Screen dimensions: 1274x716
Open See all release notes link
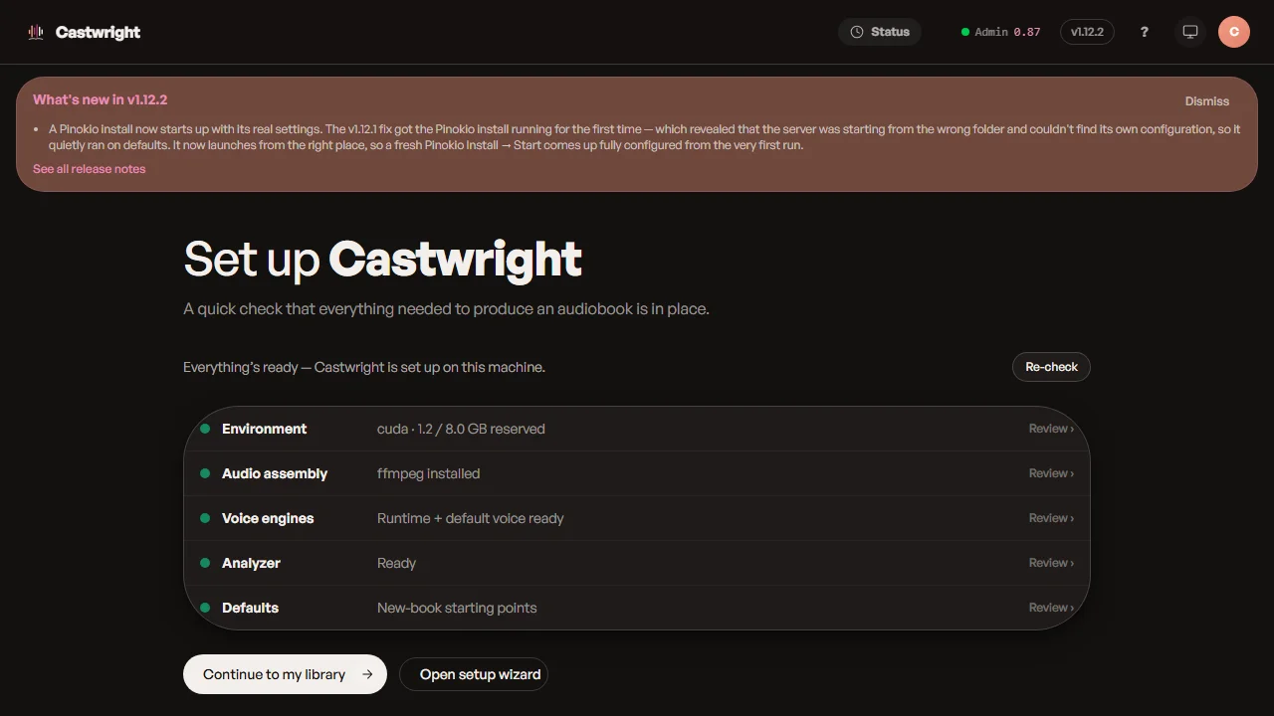click(x=90, y=169)
